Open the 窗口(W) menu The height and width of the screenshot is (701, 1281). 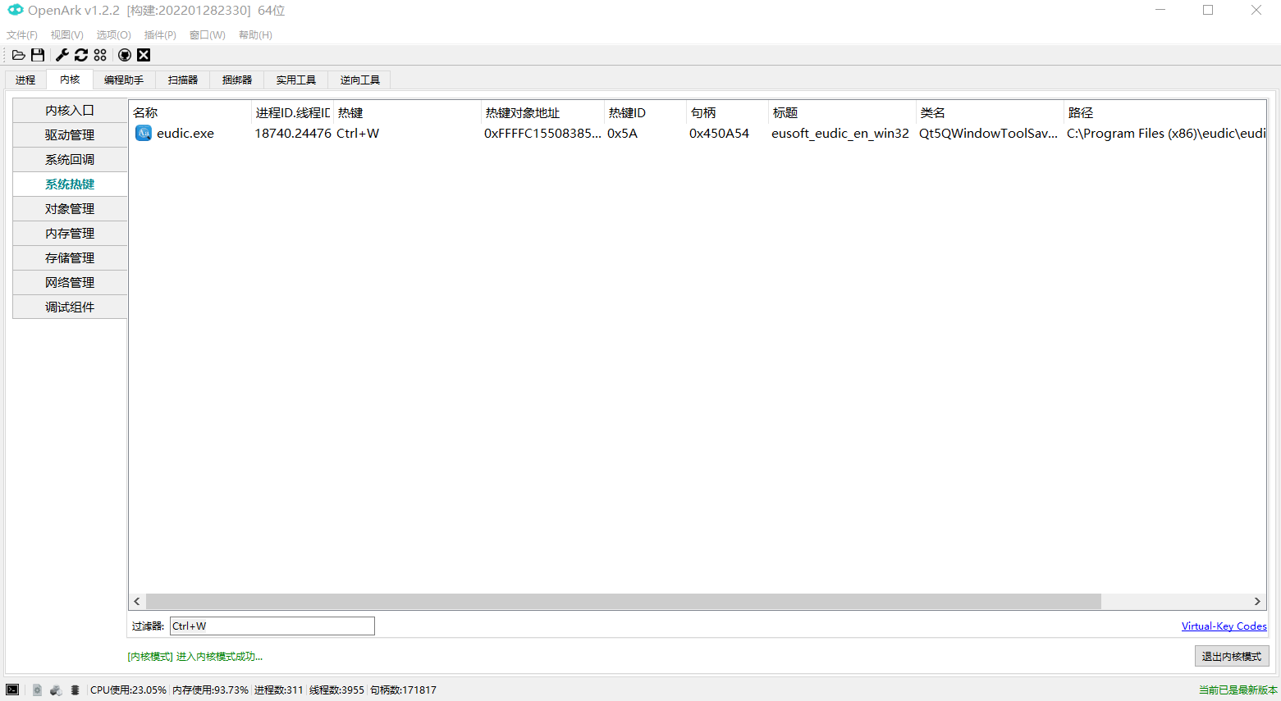[207, 35]
